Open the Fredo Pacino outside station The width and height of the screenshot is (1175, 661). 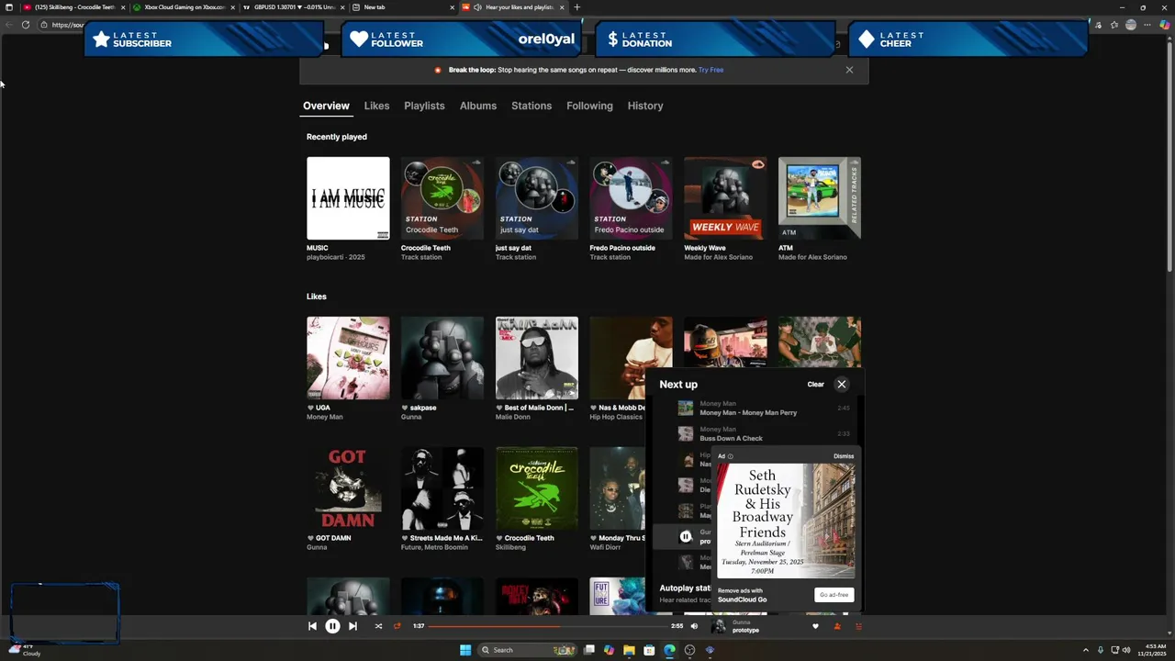631,198
